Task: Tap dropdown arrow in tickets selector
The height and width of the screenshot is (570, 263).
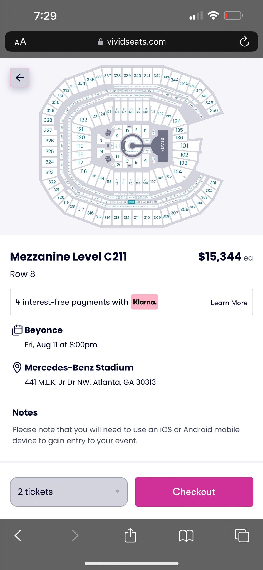Action: click(117, 492)
